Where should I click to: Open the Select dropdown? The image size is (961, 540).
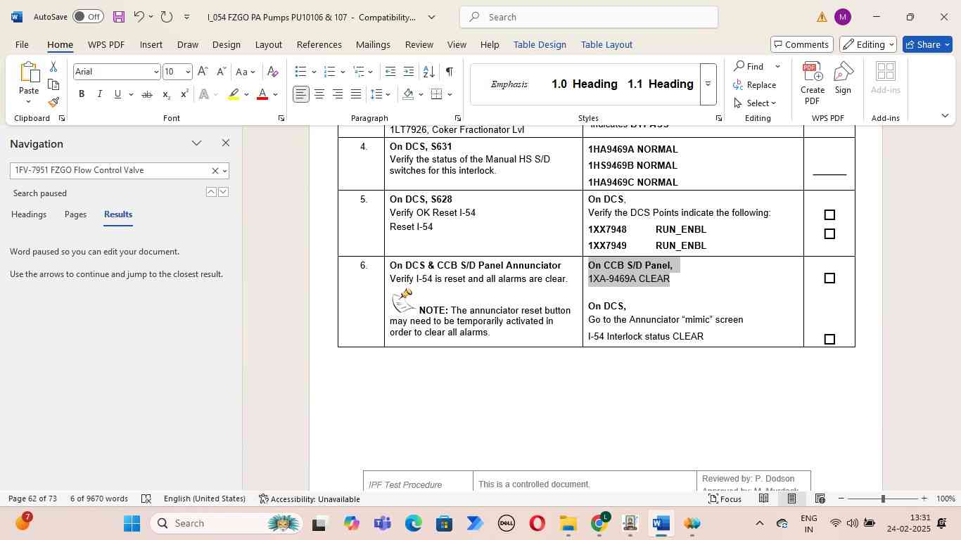point(756,103)
